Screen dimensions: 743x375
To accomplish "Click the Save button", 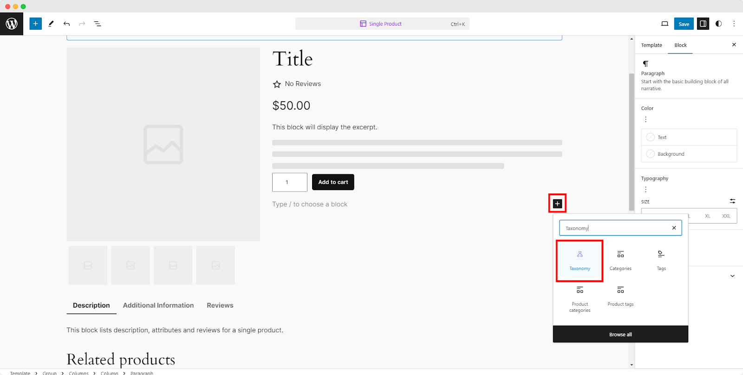I will (x=684, y=24).
